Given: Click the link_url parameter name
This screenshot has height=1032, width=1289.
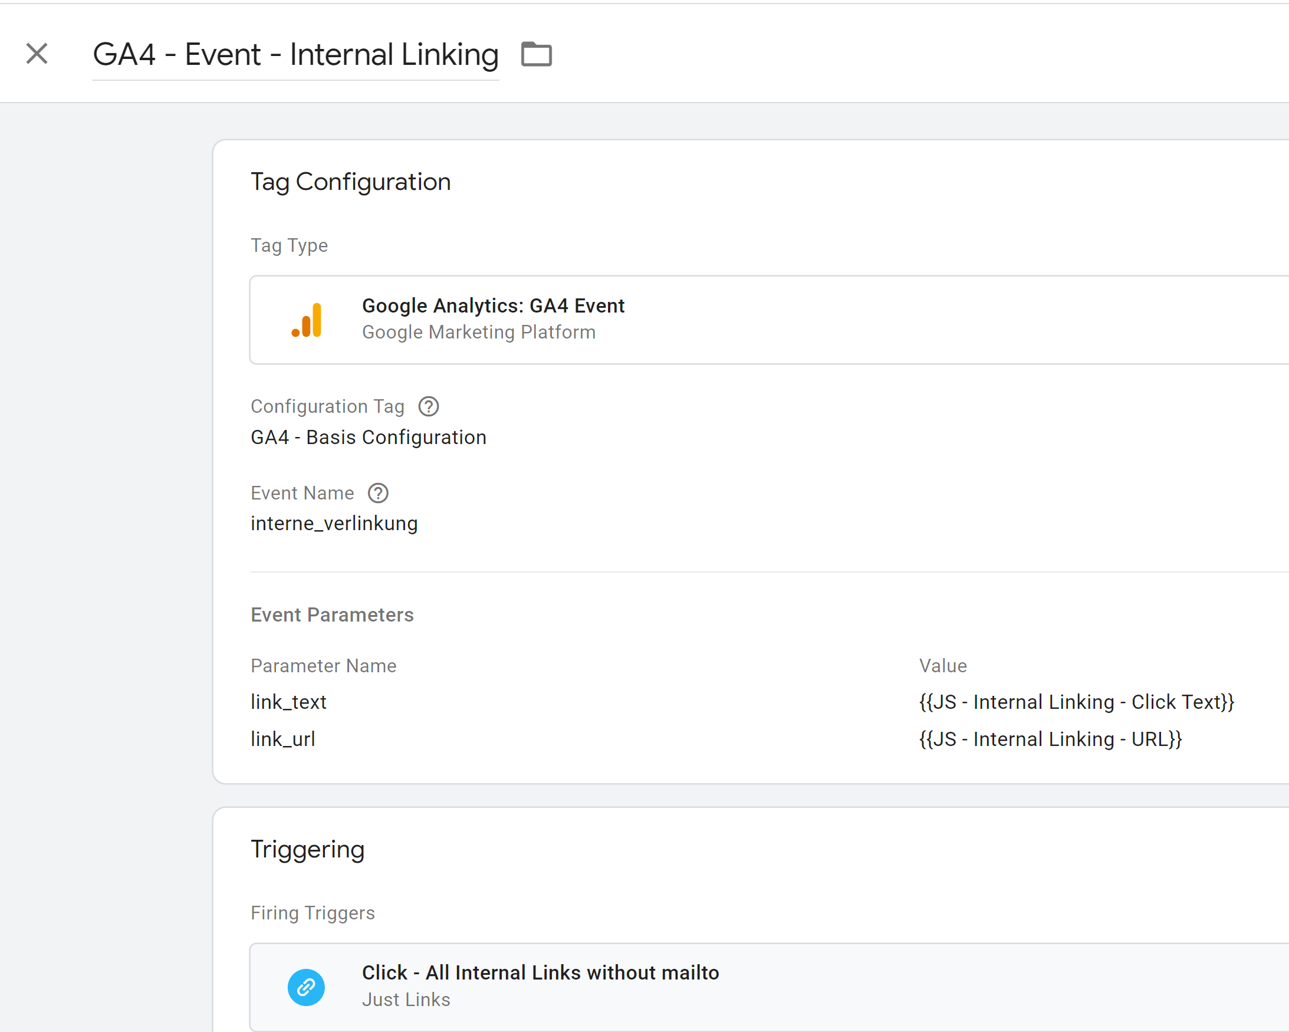Looking at the screenshot, I should point(283,740).
